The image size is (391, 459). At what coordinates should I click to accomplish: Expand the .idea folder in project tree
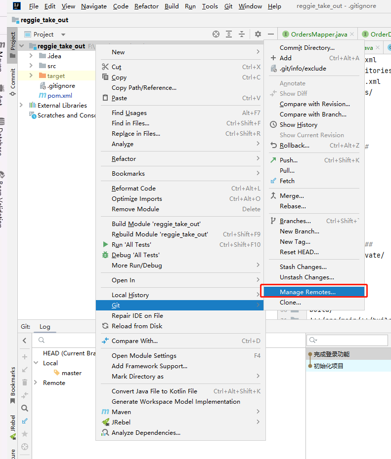click(31, 56)
